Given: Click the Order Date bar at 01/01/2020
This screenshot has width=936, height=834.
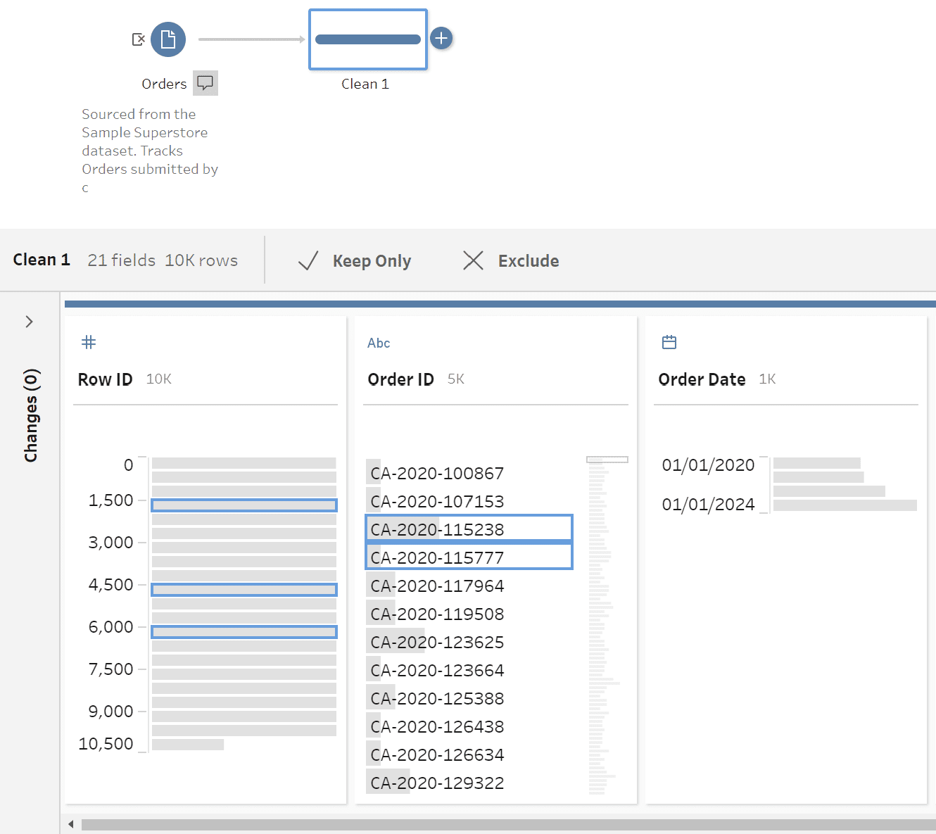Looking at the screenshot, I should coord(817,463).
